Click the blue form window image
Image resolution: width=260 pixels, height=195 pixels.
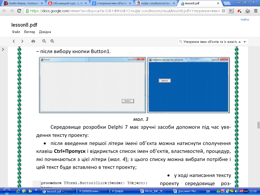point(189,85)
